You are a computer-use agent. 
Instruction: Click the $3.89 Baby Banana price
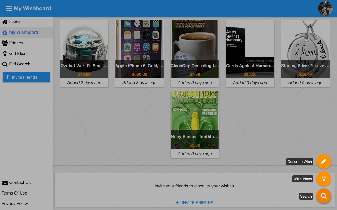(x=195, y=145)
